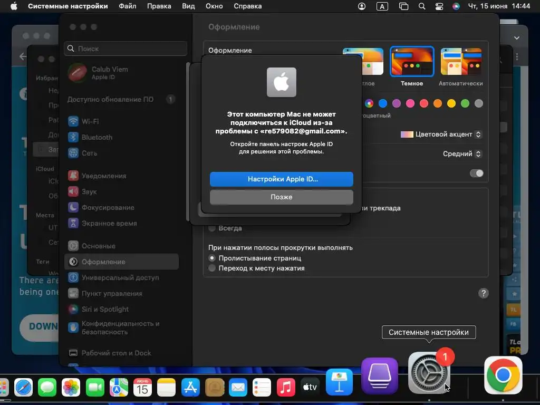Open Mail from the Dock
Image resolution: width=540 pixels, height=405 pixels.
click(x=238, y=388)
